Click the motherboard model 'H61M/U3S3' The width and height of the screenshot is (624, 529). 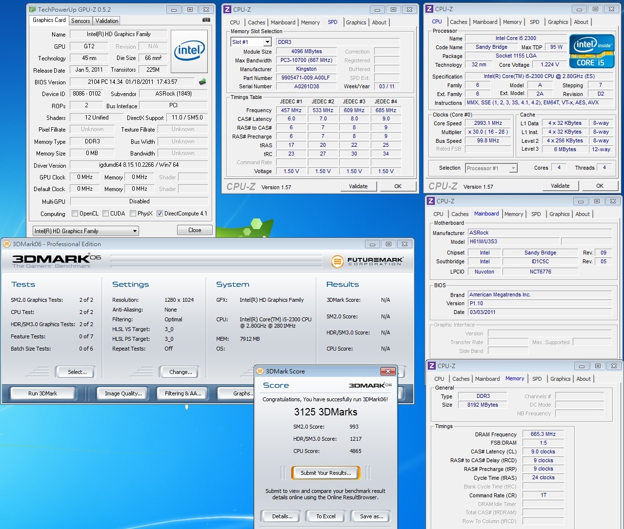point(513,241)
